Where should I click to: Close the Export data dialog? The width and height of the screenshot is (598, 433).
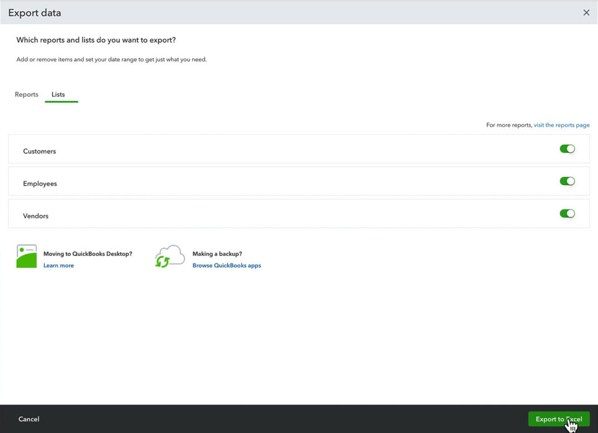(586, 12)
